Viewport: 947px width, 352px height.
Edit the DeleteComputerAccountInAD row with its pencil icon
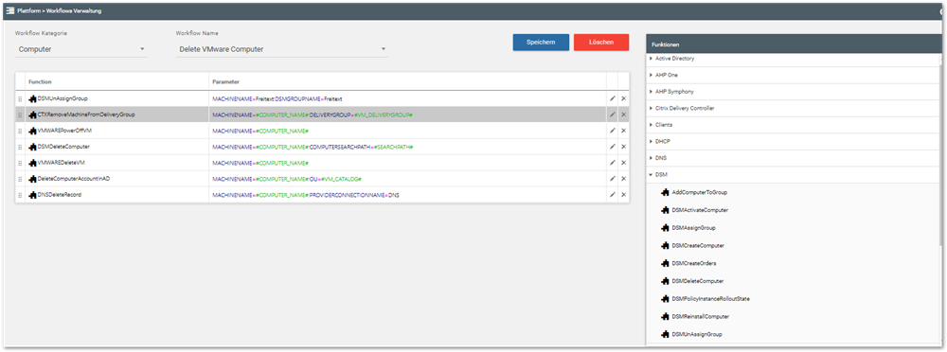(x=613, y=179)
